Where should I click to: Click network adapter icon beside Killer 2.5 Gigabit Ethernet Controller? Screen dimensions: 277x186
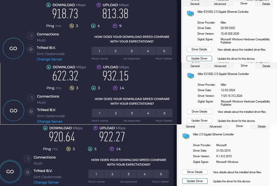pyautogui.click(x=186, y=136)
